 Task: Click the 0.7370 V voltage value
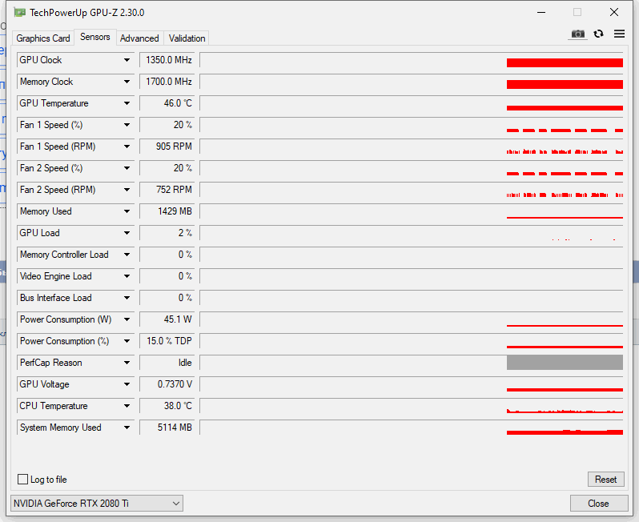point(167,383)
